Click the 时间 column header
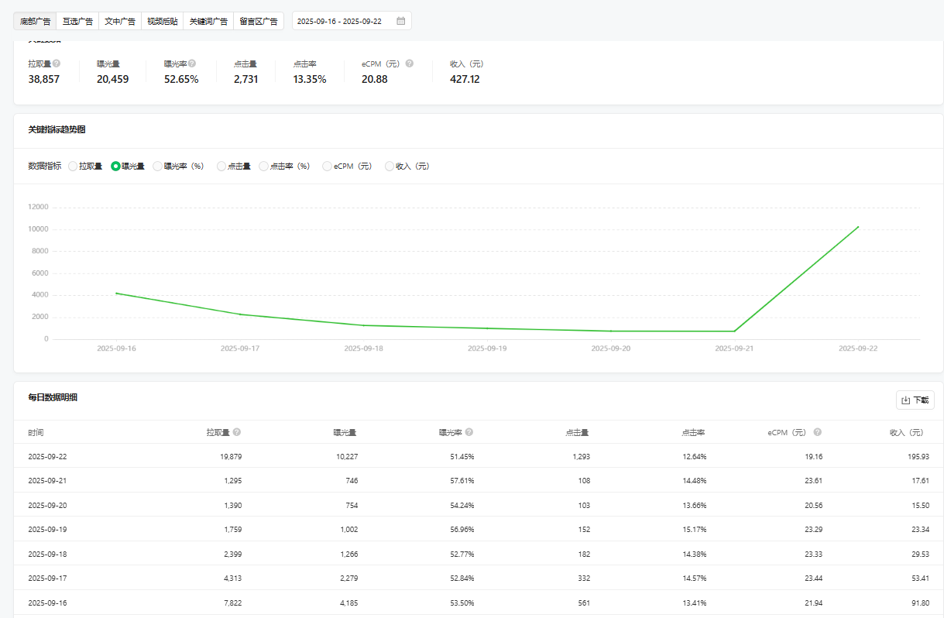Viewport: 944px width, 618px height. coord(36,432)
